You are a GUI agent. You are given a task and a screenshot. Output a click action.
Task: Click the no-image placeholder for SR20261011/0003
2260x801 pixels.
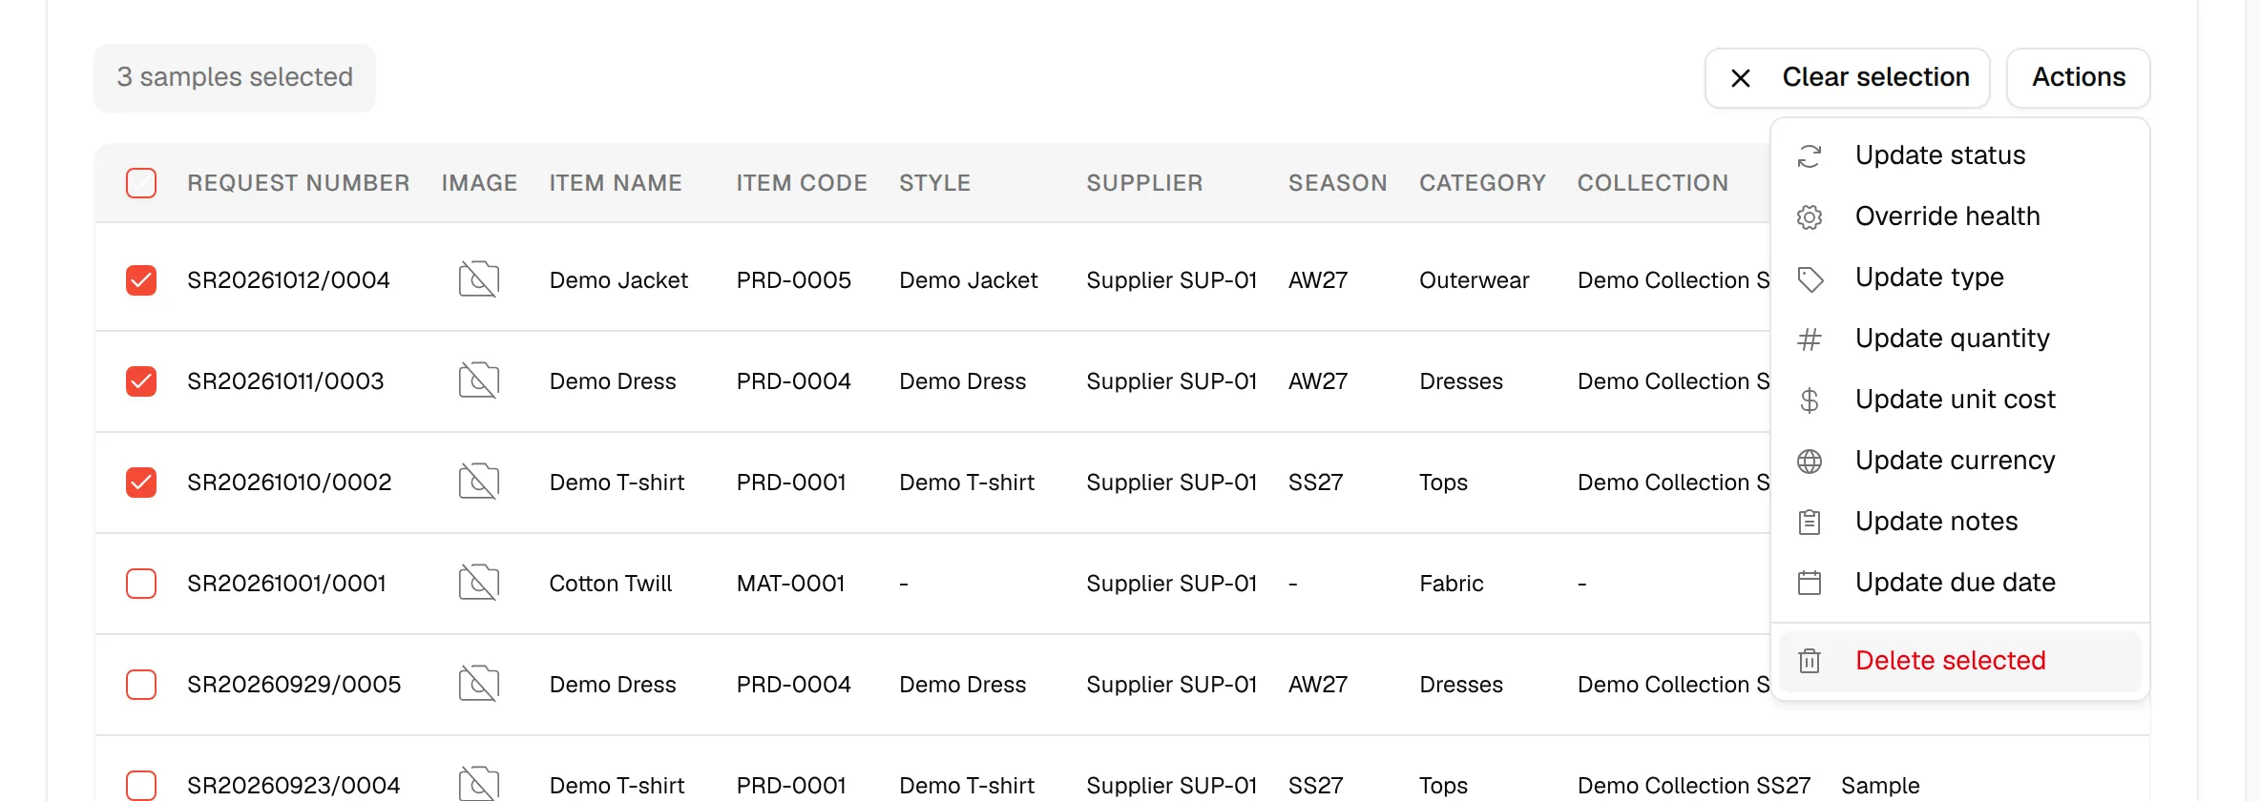[479, 380]
